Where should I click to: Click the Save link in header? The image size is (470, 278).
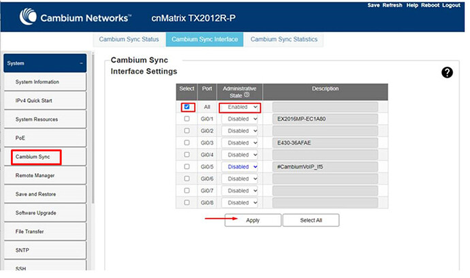373,5
